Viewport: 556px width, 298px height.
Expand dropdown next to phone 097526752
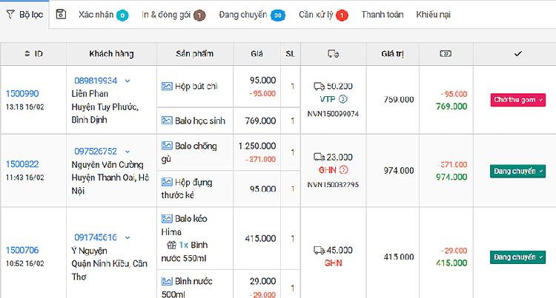[128, 151]
